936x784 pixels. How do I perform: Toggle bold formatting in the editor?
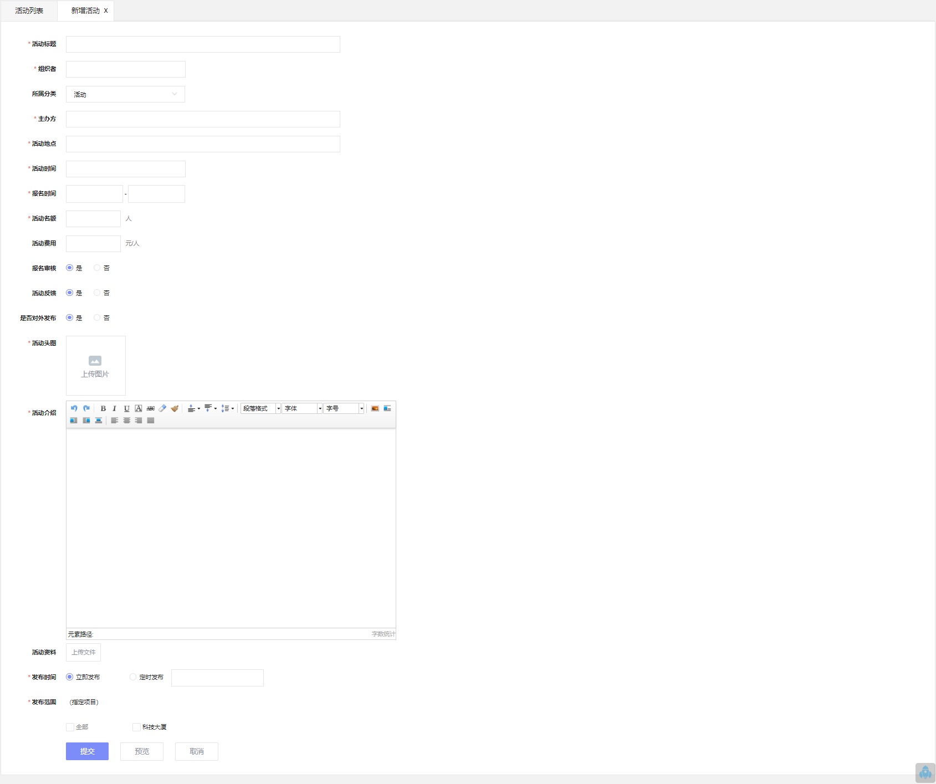[x=103, y=408]
